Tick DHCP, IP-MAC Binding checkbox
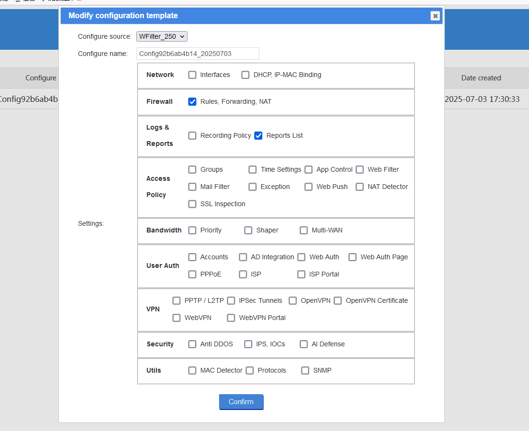 click(246, 75)
